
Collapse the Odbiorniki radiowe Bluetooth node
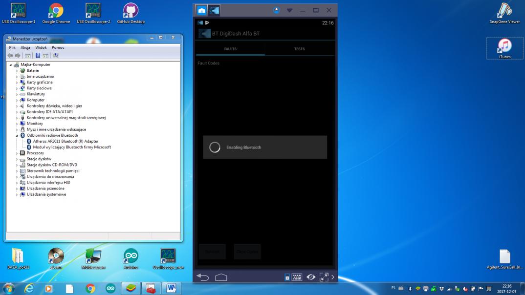pos(17,135)
